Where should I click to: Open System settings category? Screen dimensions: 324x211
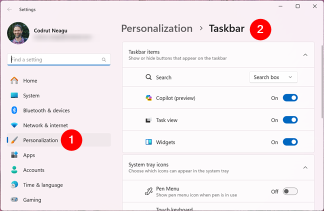(59, 95)
